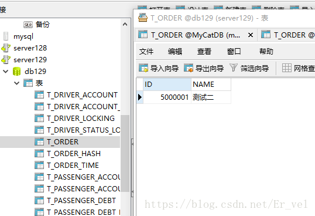
Task: Select the mysql entry in tree
Action: pos(23,36)
